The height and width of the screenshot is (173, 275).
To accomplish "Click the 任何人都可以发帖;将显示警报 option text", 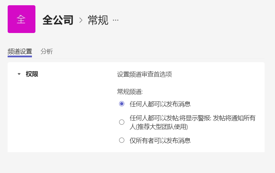I will [x=170, y=118].
